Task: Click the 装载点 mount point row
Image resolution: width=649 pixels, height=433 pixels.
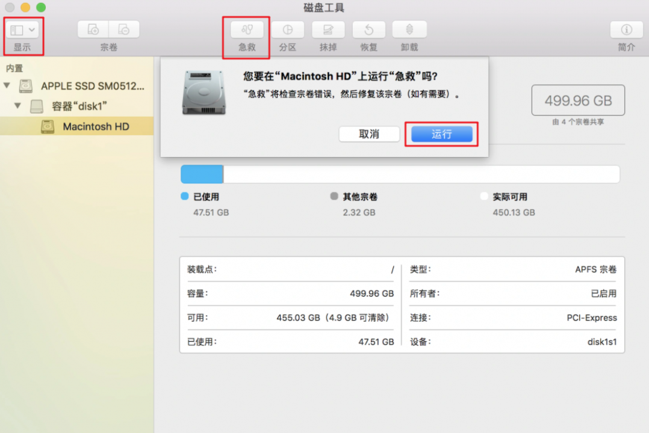Action: coord(291,269)
